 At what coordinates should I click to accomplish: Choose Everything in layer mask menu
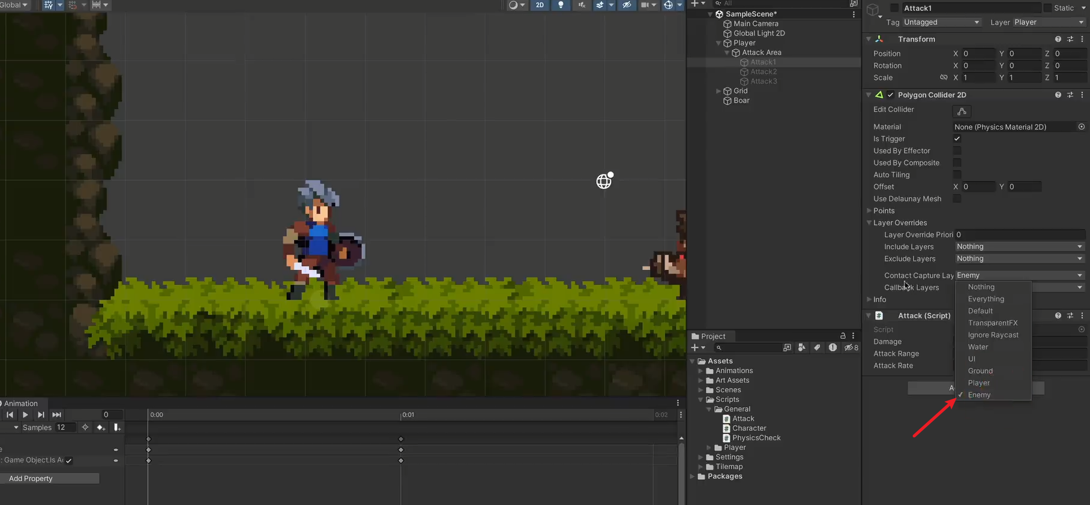tap(993, 299)
